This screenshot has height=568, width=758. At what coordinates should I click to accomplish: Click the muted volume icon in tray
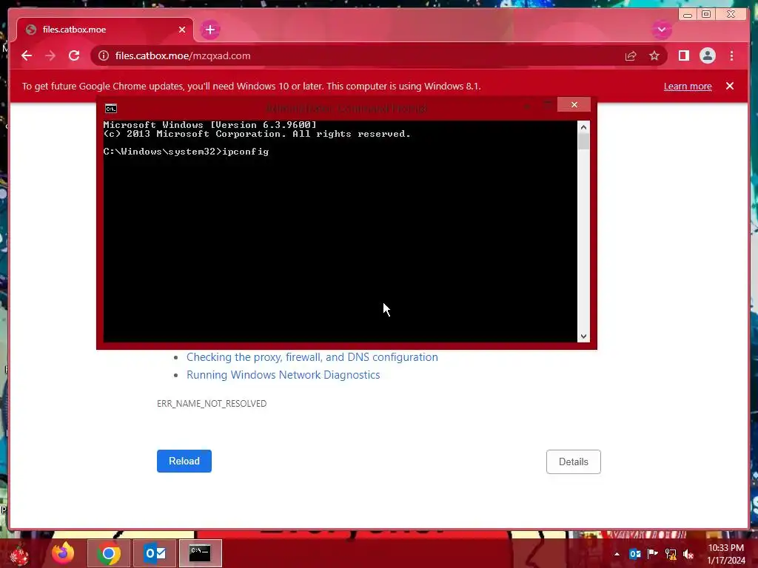[688, 554]
